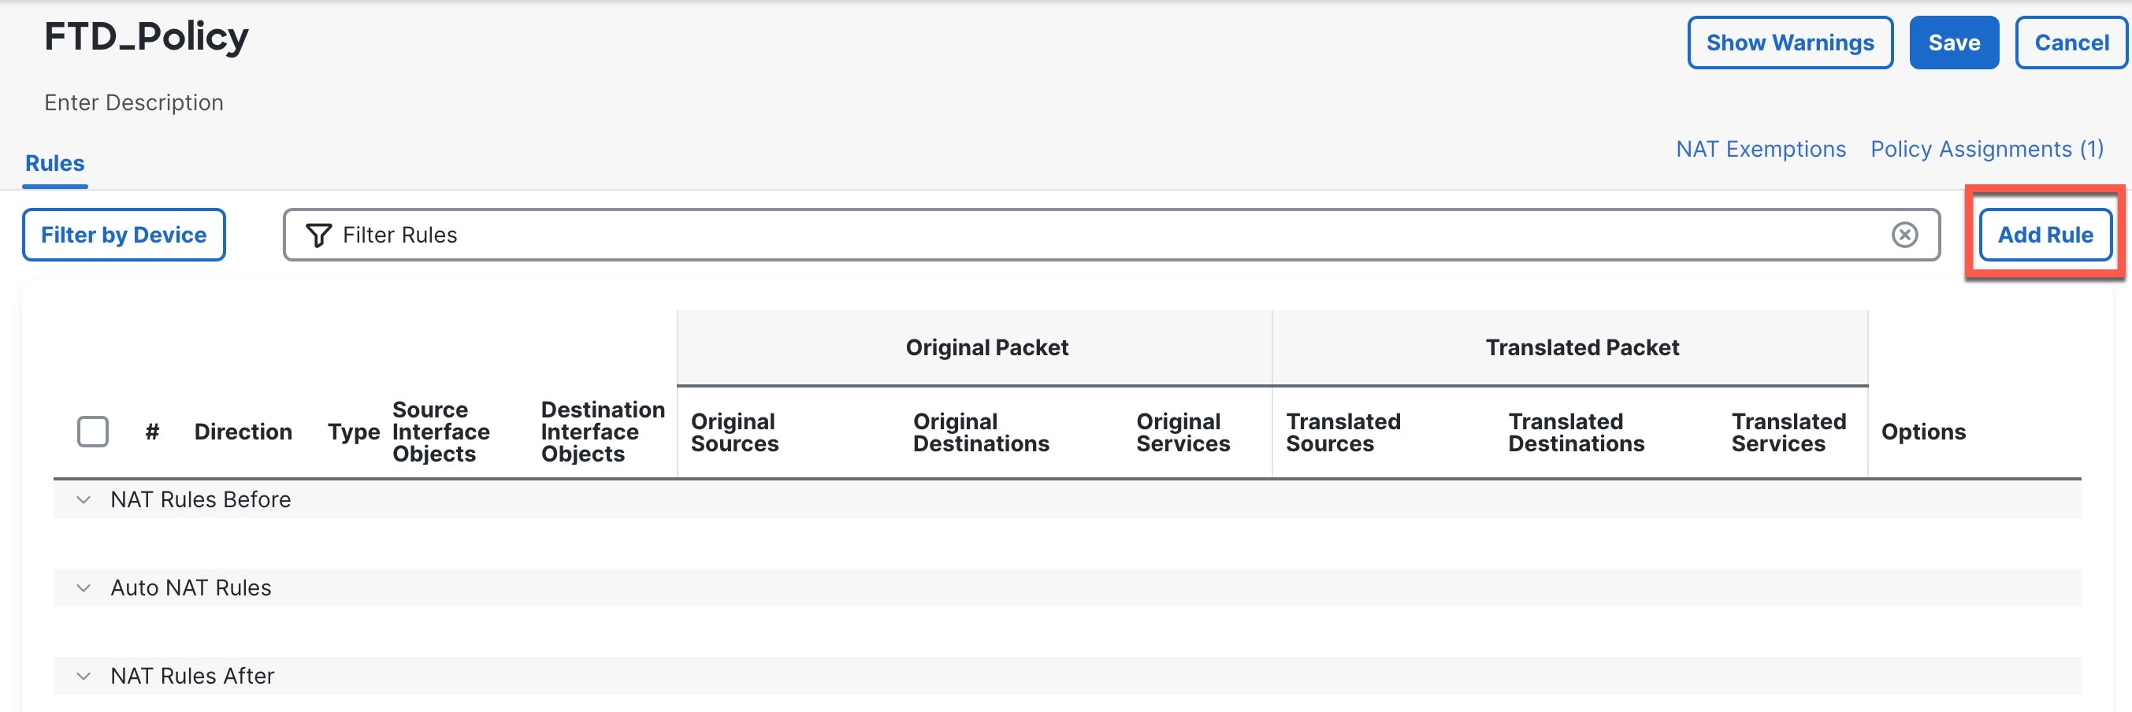Click the funnel filter icon

(x=318, y=235)
